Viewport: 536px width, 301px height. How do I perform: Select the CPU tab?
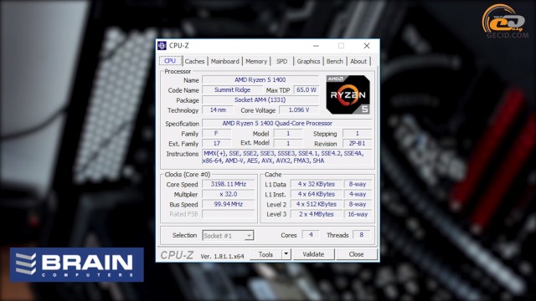tap(170, 61)
